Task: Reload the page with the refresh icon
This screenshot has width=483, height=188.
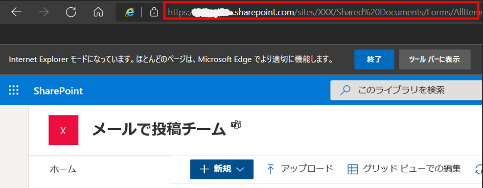Action: pos(71,12)
